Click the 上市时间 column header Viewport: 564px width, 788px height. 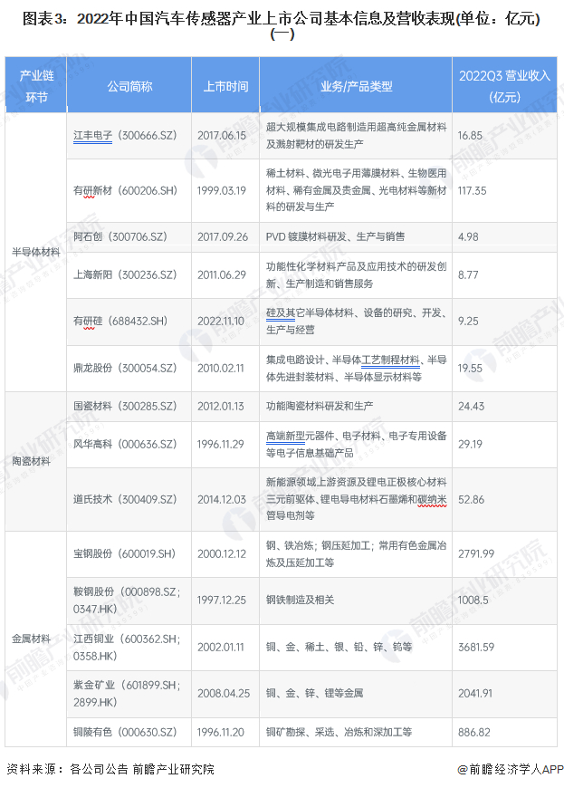point(225,85)
